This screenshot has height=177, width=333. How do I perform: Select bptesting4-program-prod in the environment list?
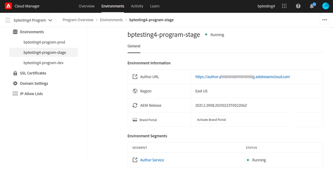[x=44, y=42]
